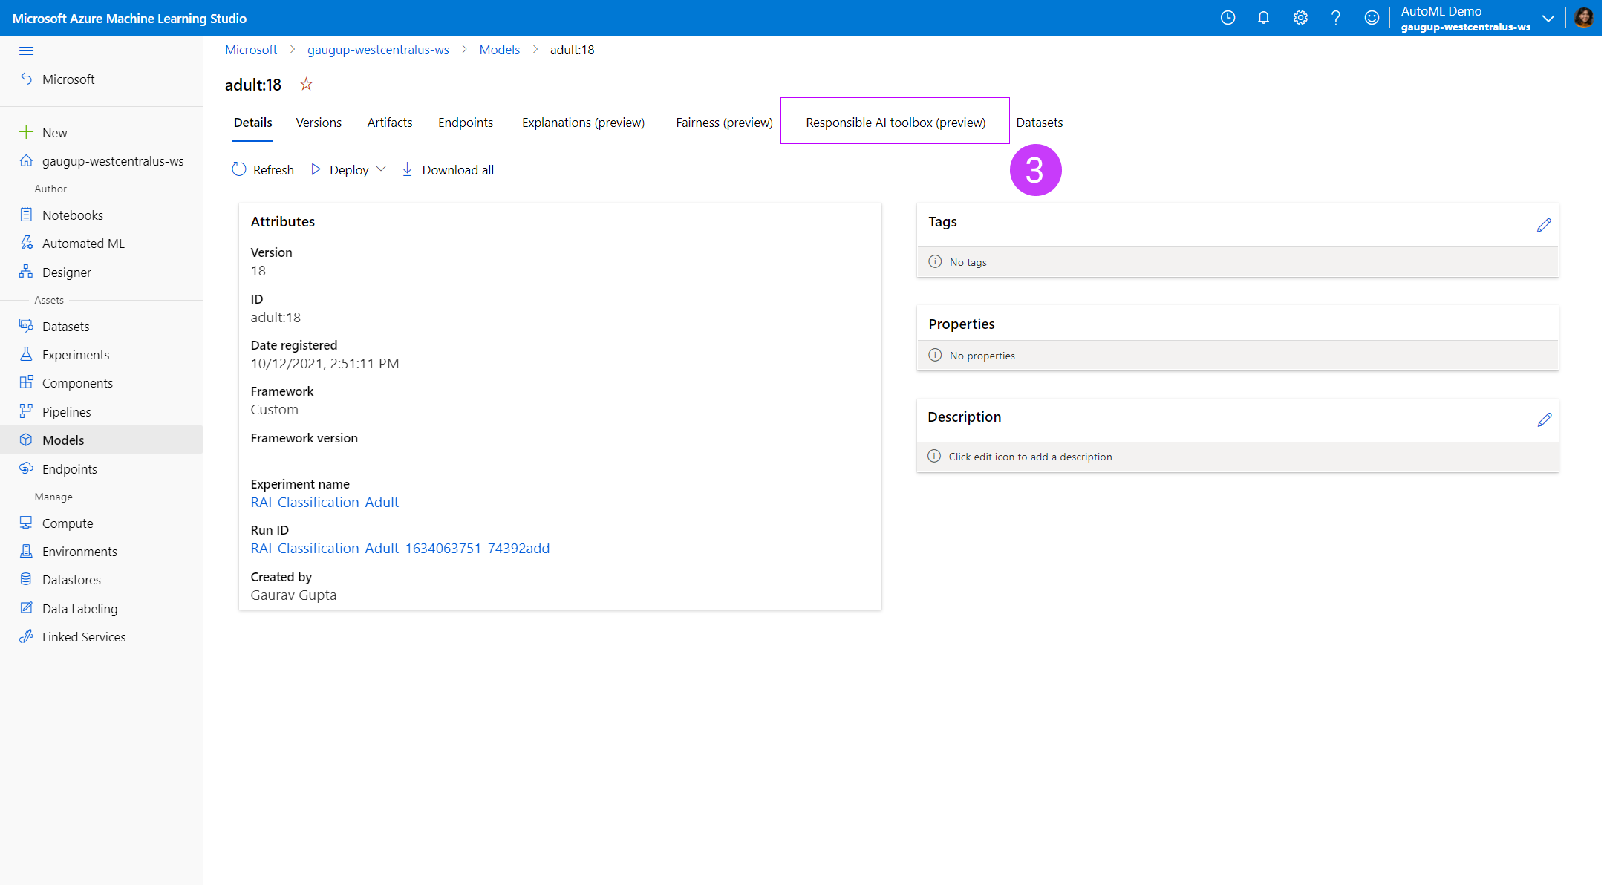Open the smiley feedback icon
The height and width of the screenshot is (885, 1604).
1372,18
